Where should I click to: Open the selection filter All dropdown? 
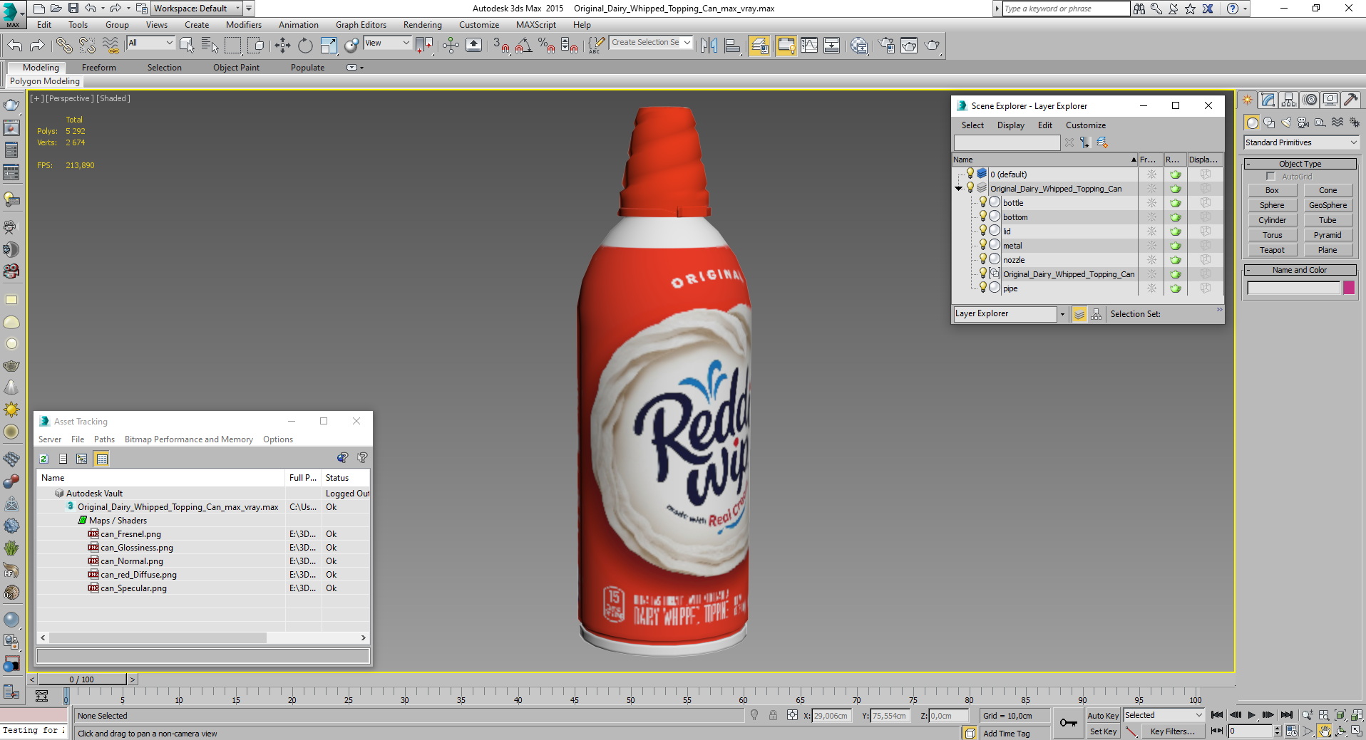150,43
